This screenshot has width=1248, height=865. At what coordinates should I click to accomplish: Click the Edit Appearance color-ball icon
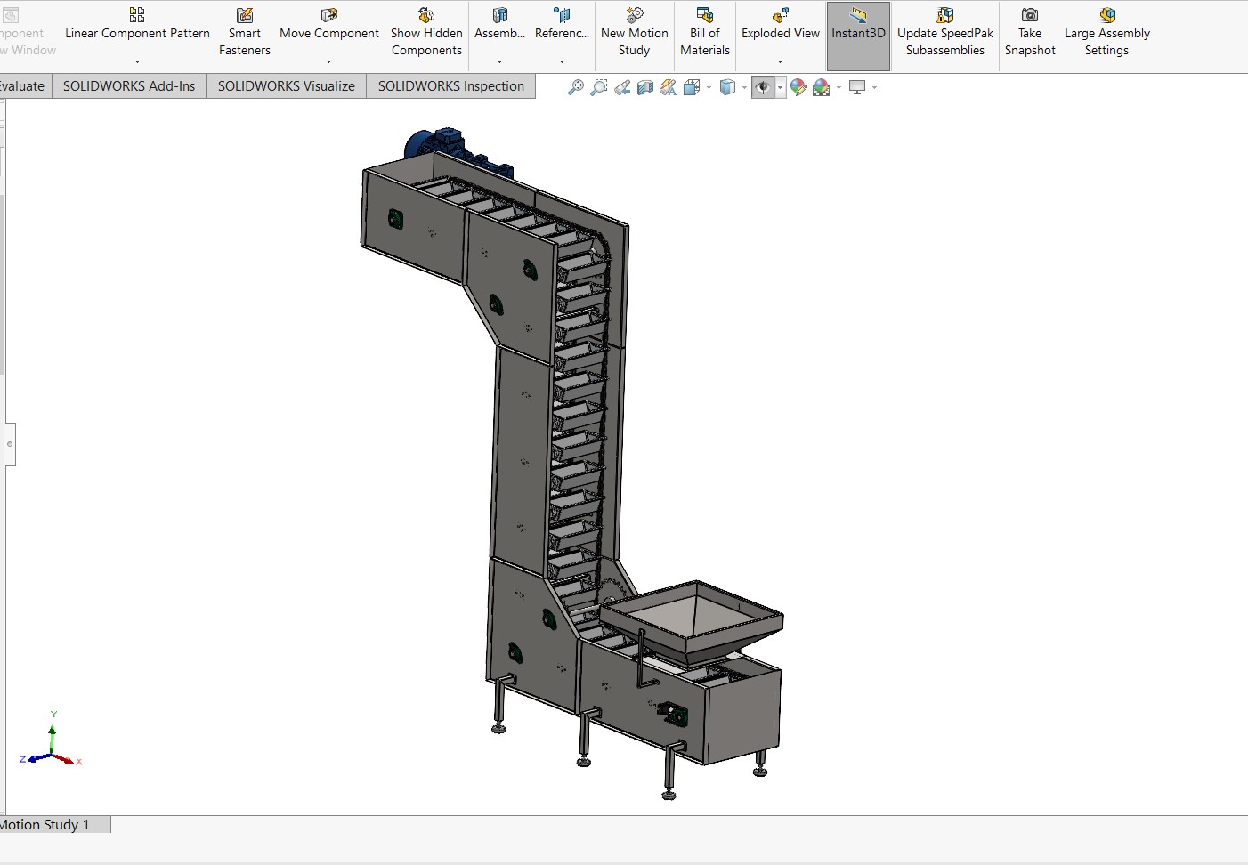pyautogui.click(x=798, y=87)
